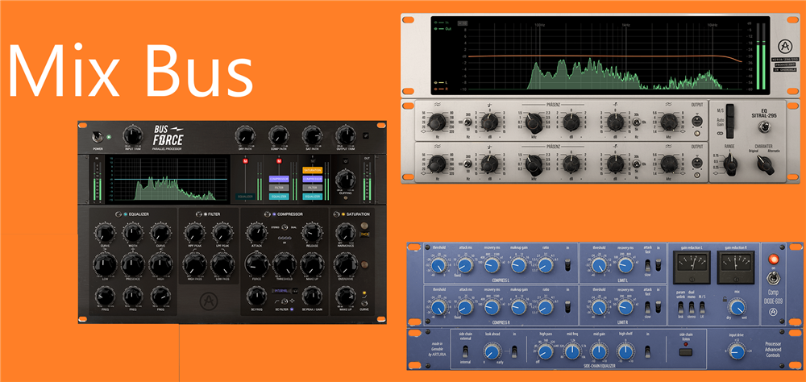Adjust the Equalizer Presence knob
806x382 pixels.
133,264
